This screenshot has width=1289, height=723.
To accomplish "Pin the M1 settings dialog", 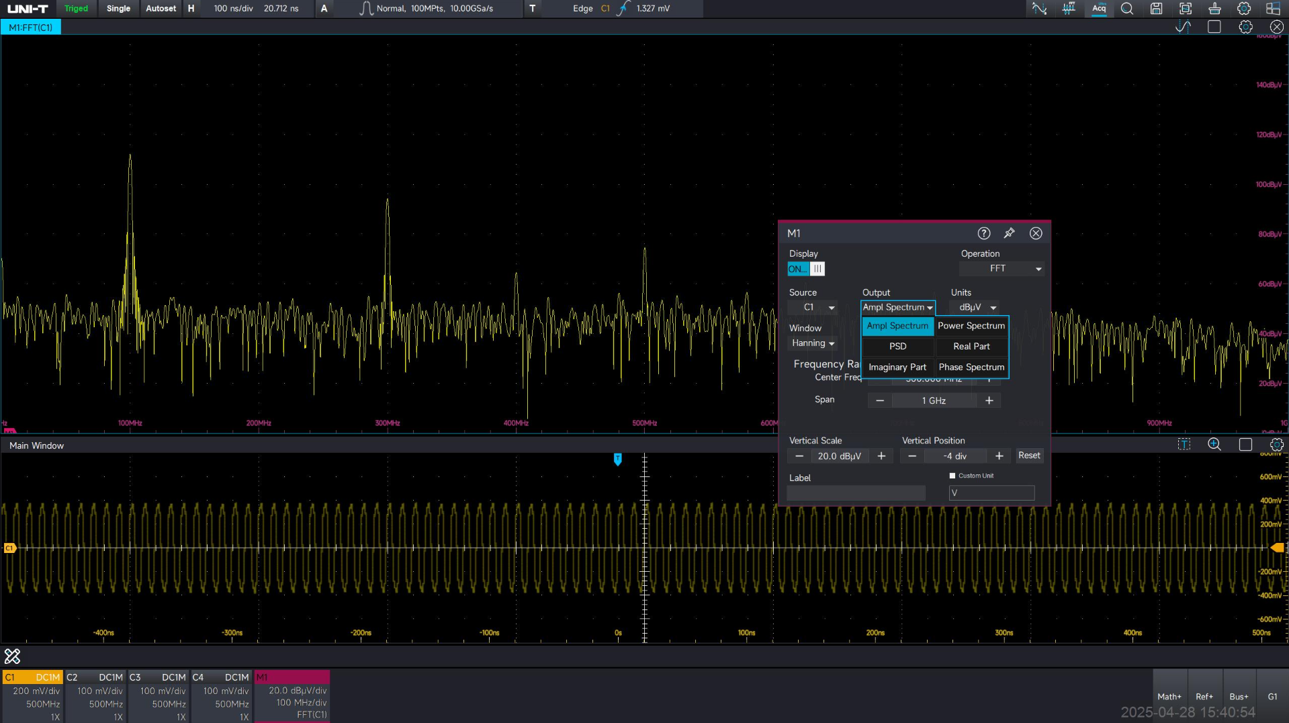I will click(1009, 233).
